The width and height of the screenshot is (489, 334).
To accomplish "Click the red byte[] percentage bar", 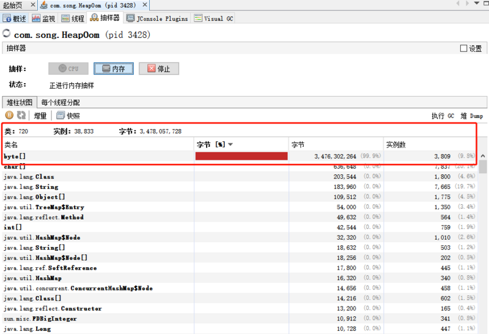I will pos(241,156).
